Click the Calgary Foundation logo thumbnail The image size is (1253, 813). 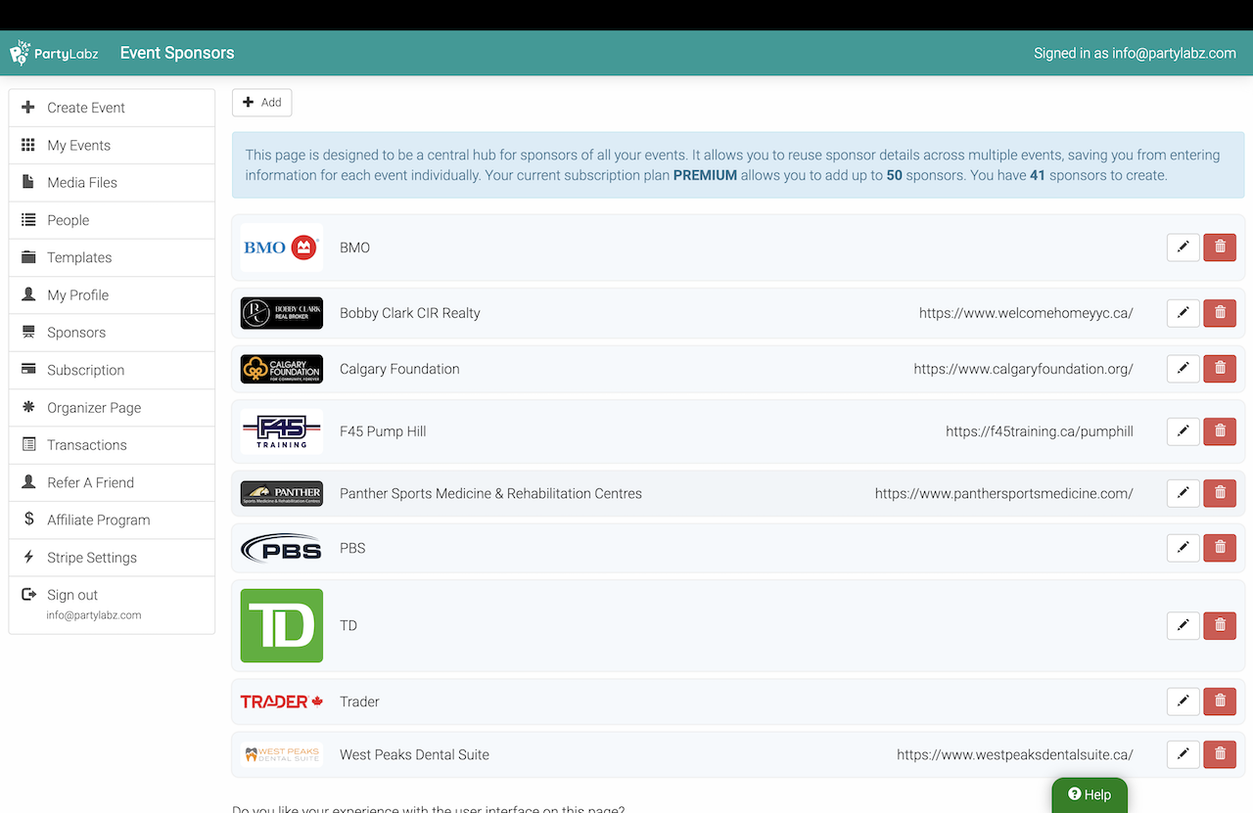click(x=282, y=369)
